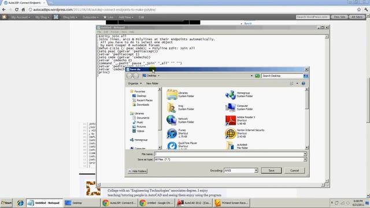Click the Hide Folders button

pos(138,171)
